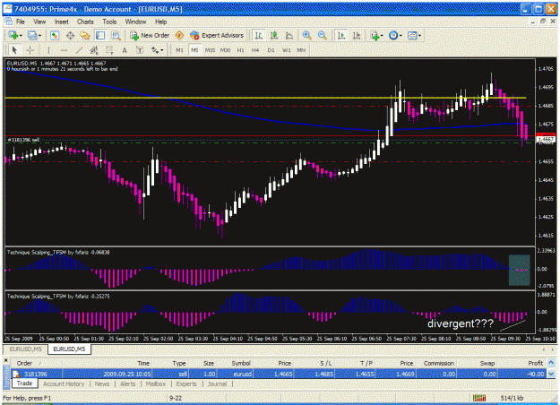Open the Help menu

160,22
